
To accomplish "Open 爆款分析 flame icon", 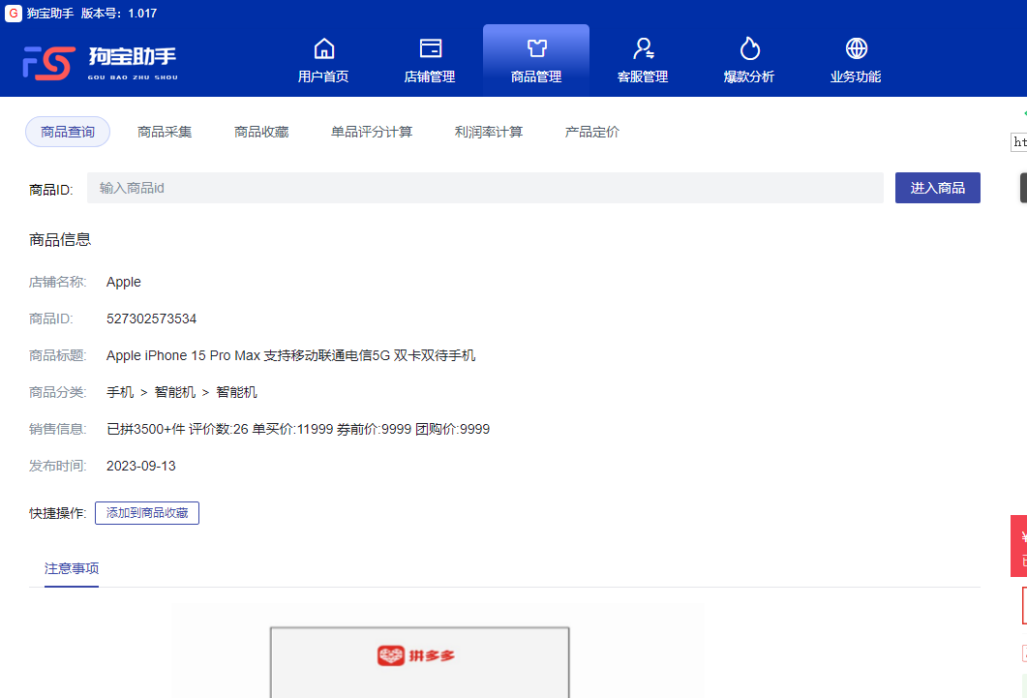I will point(749,48).
